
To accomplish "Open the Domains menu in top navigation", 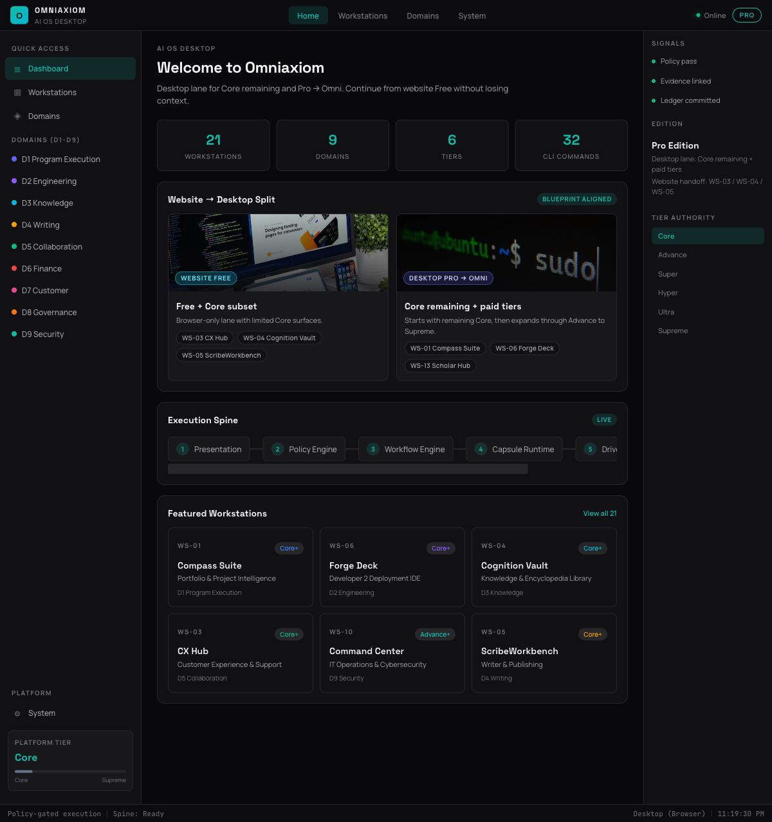I will point(423,15).
